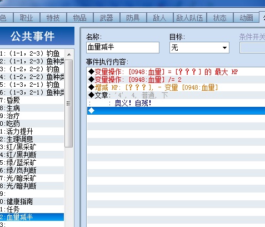Select the empty highlighted command line
265x227 pixels.
click(x=176, y=111)
